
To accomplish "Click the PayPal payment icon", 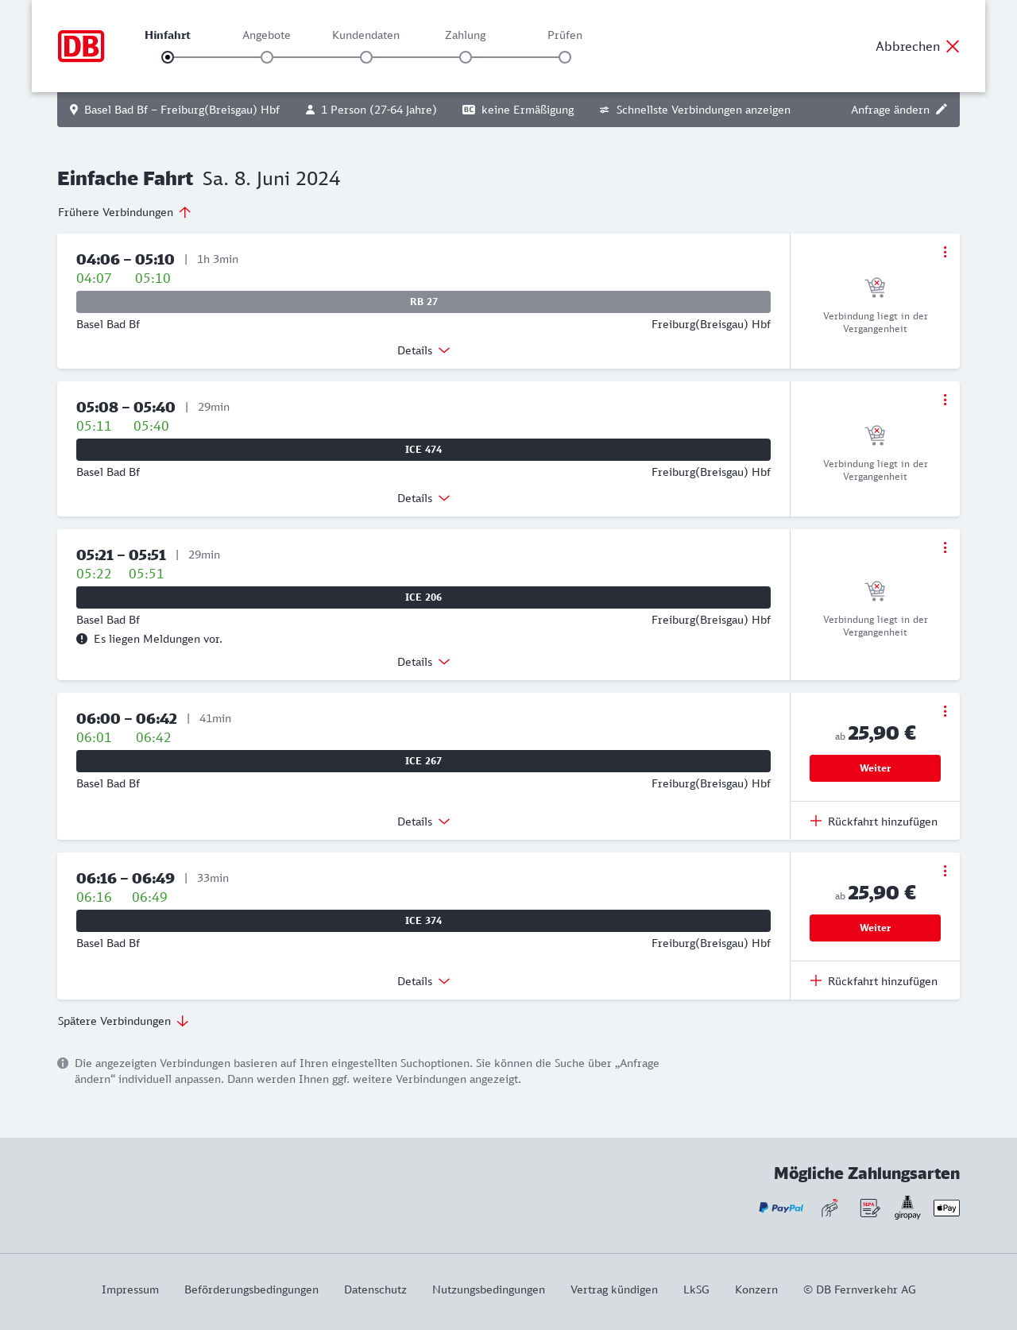I will pyautogui.click(x=780, y=1208).
